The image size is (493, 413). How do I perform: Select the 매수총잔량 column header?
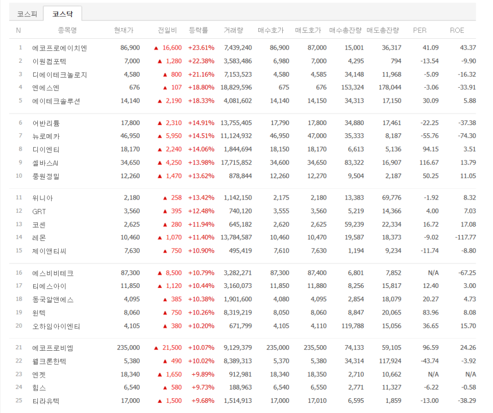pos(345,30)
